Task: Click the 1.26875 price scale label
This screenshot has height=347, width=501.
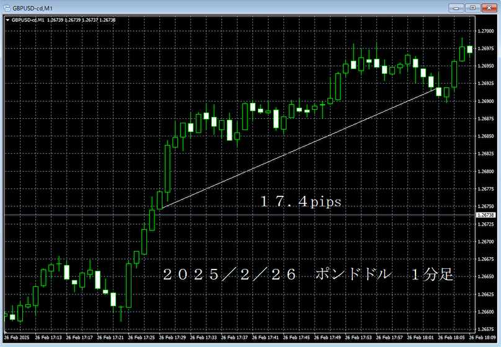Action: [485, 119]
